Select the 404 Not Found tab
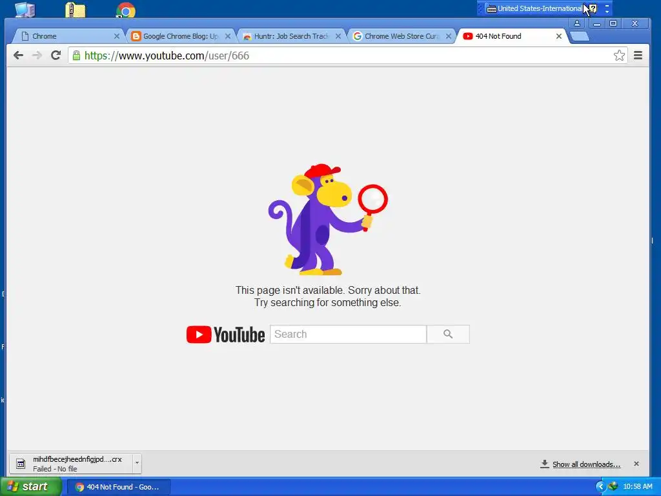The height and width of the screenshot is (496, 661). point(512,36)
